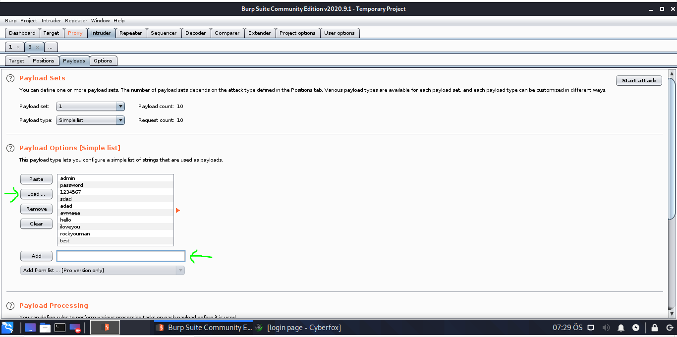Open the Project options tab
Viewport: 677px width, 337px height.
[297, 33]
